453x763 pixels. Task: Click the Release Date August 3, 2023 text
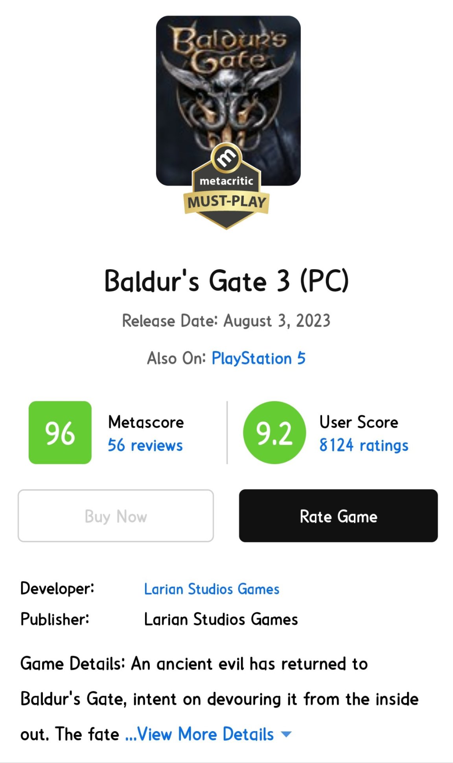tap(226, 321)
